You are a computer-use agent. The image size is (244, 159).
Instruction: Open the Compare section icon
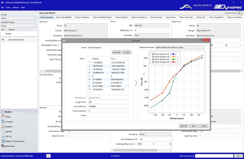pos(3,122)
